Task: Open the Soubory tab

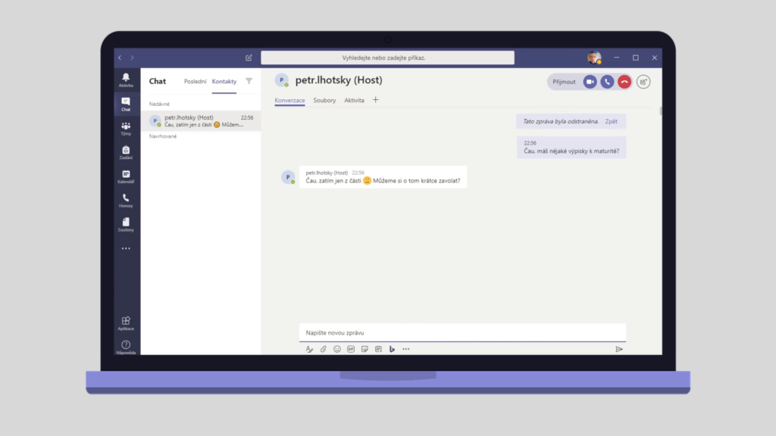Action: tap(324, 100)
